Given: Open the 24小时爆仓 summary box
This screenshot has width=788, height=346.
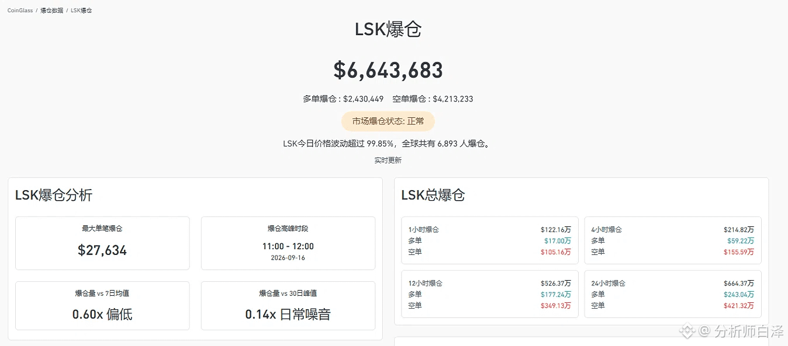Looking at the screenshot, I should [x=673, y=294].
